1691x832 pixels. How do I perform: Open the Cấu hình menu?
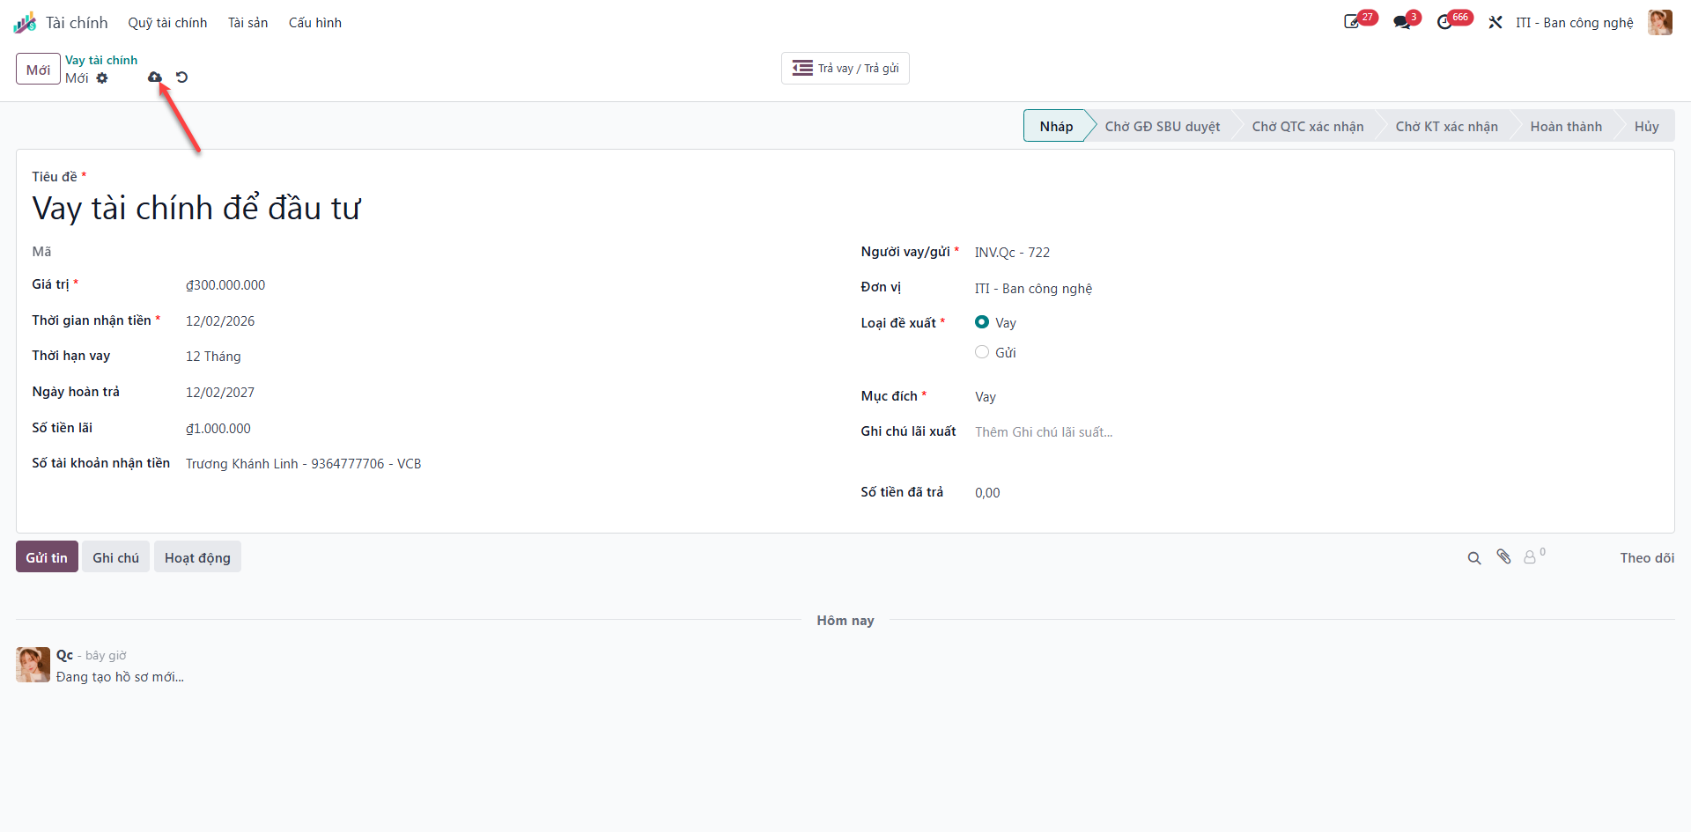[x=315, y=23]
